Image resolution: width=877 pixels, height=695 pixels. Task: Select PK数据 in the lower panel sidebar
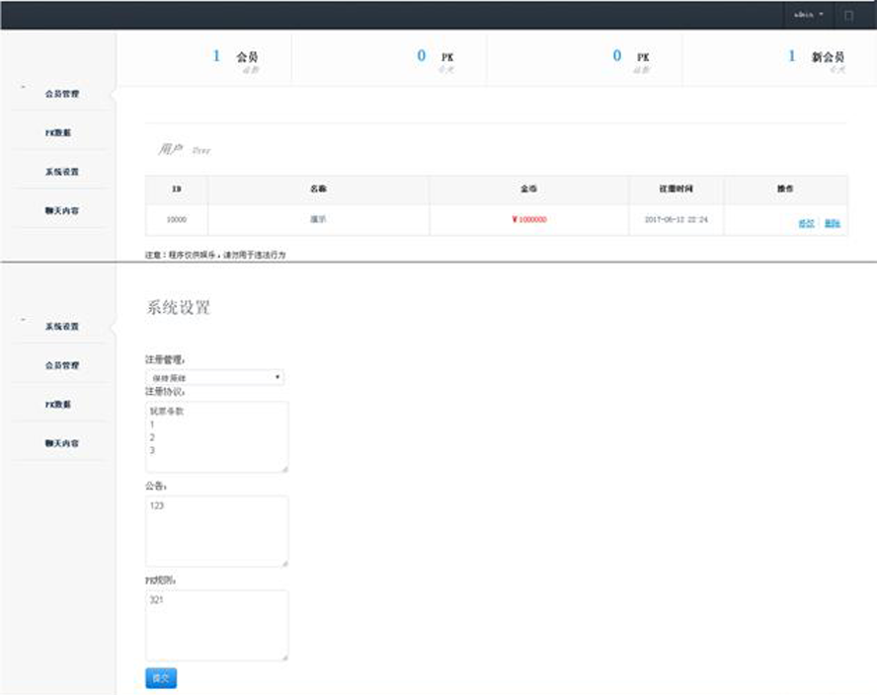(x=58, y=404)
